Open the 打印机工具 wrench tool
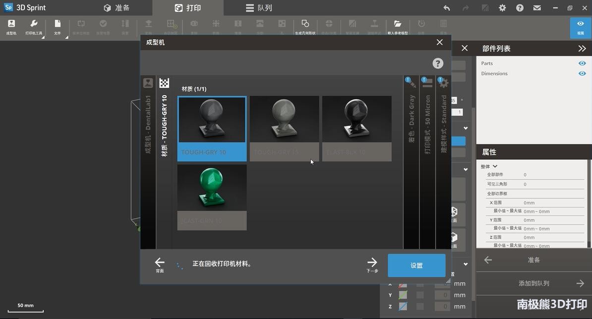Image resolution: width=592 pixels, height=319 pixels. pyautogui.click(x=34, y=27)
